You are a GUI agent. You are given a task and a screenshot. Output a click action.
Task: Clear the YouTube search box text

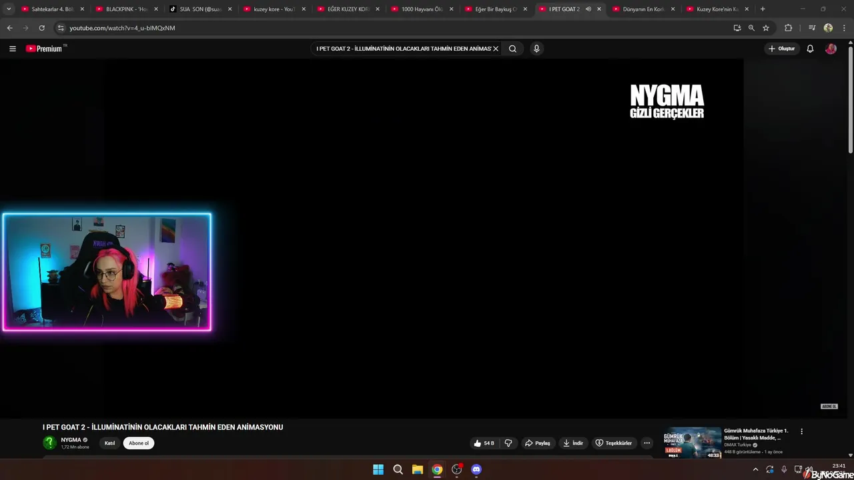pos(496,49)
